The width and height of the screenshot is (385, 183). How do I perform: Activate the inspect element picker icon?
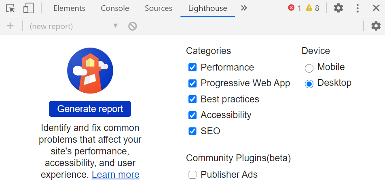click(11, 8)
